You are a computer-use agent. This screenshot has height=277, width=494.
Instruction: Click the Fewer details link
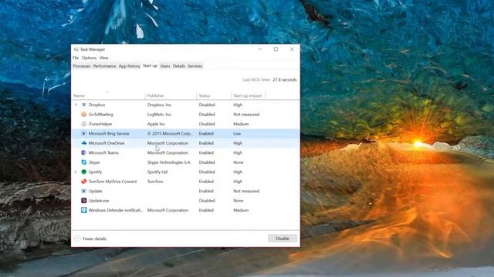click(x=94, y=239)
